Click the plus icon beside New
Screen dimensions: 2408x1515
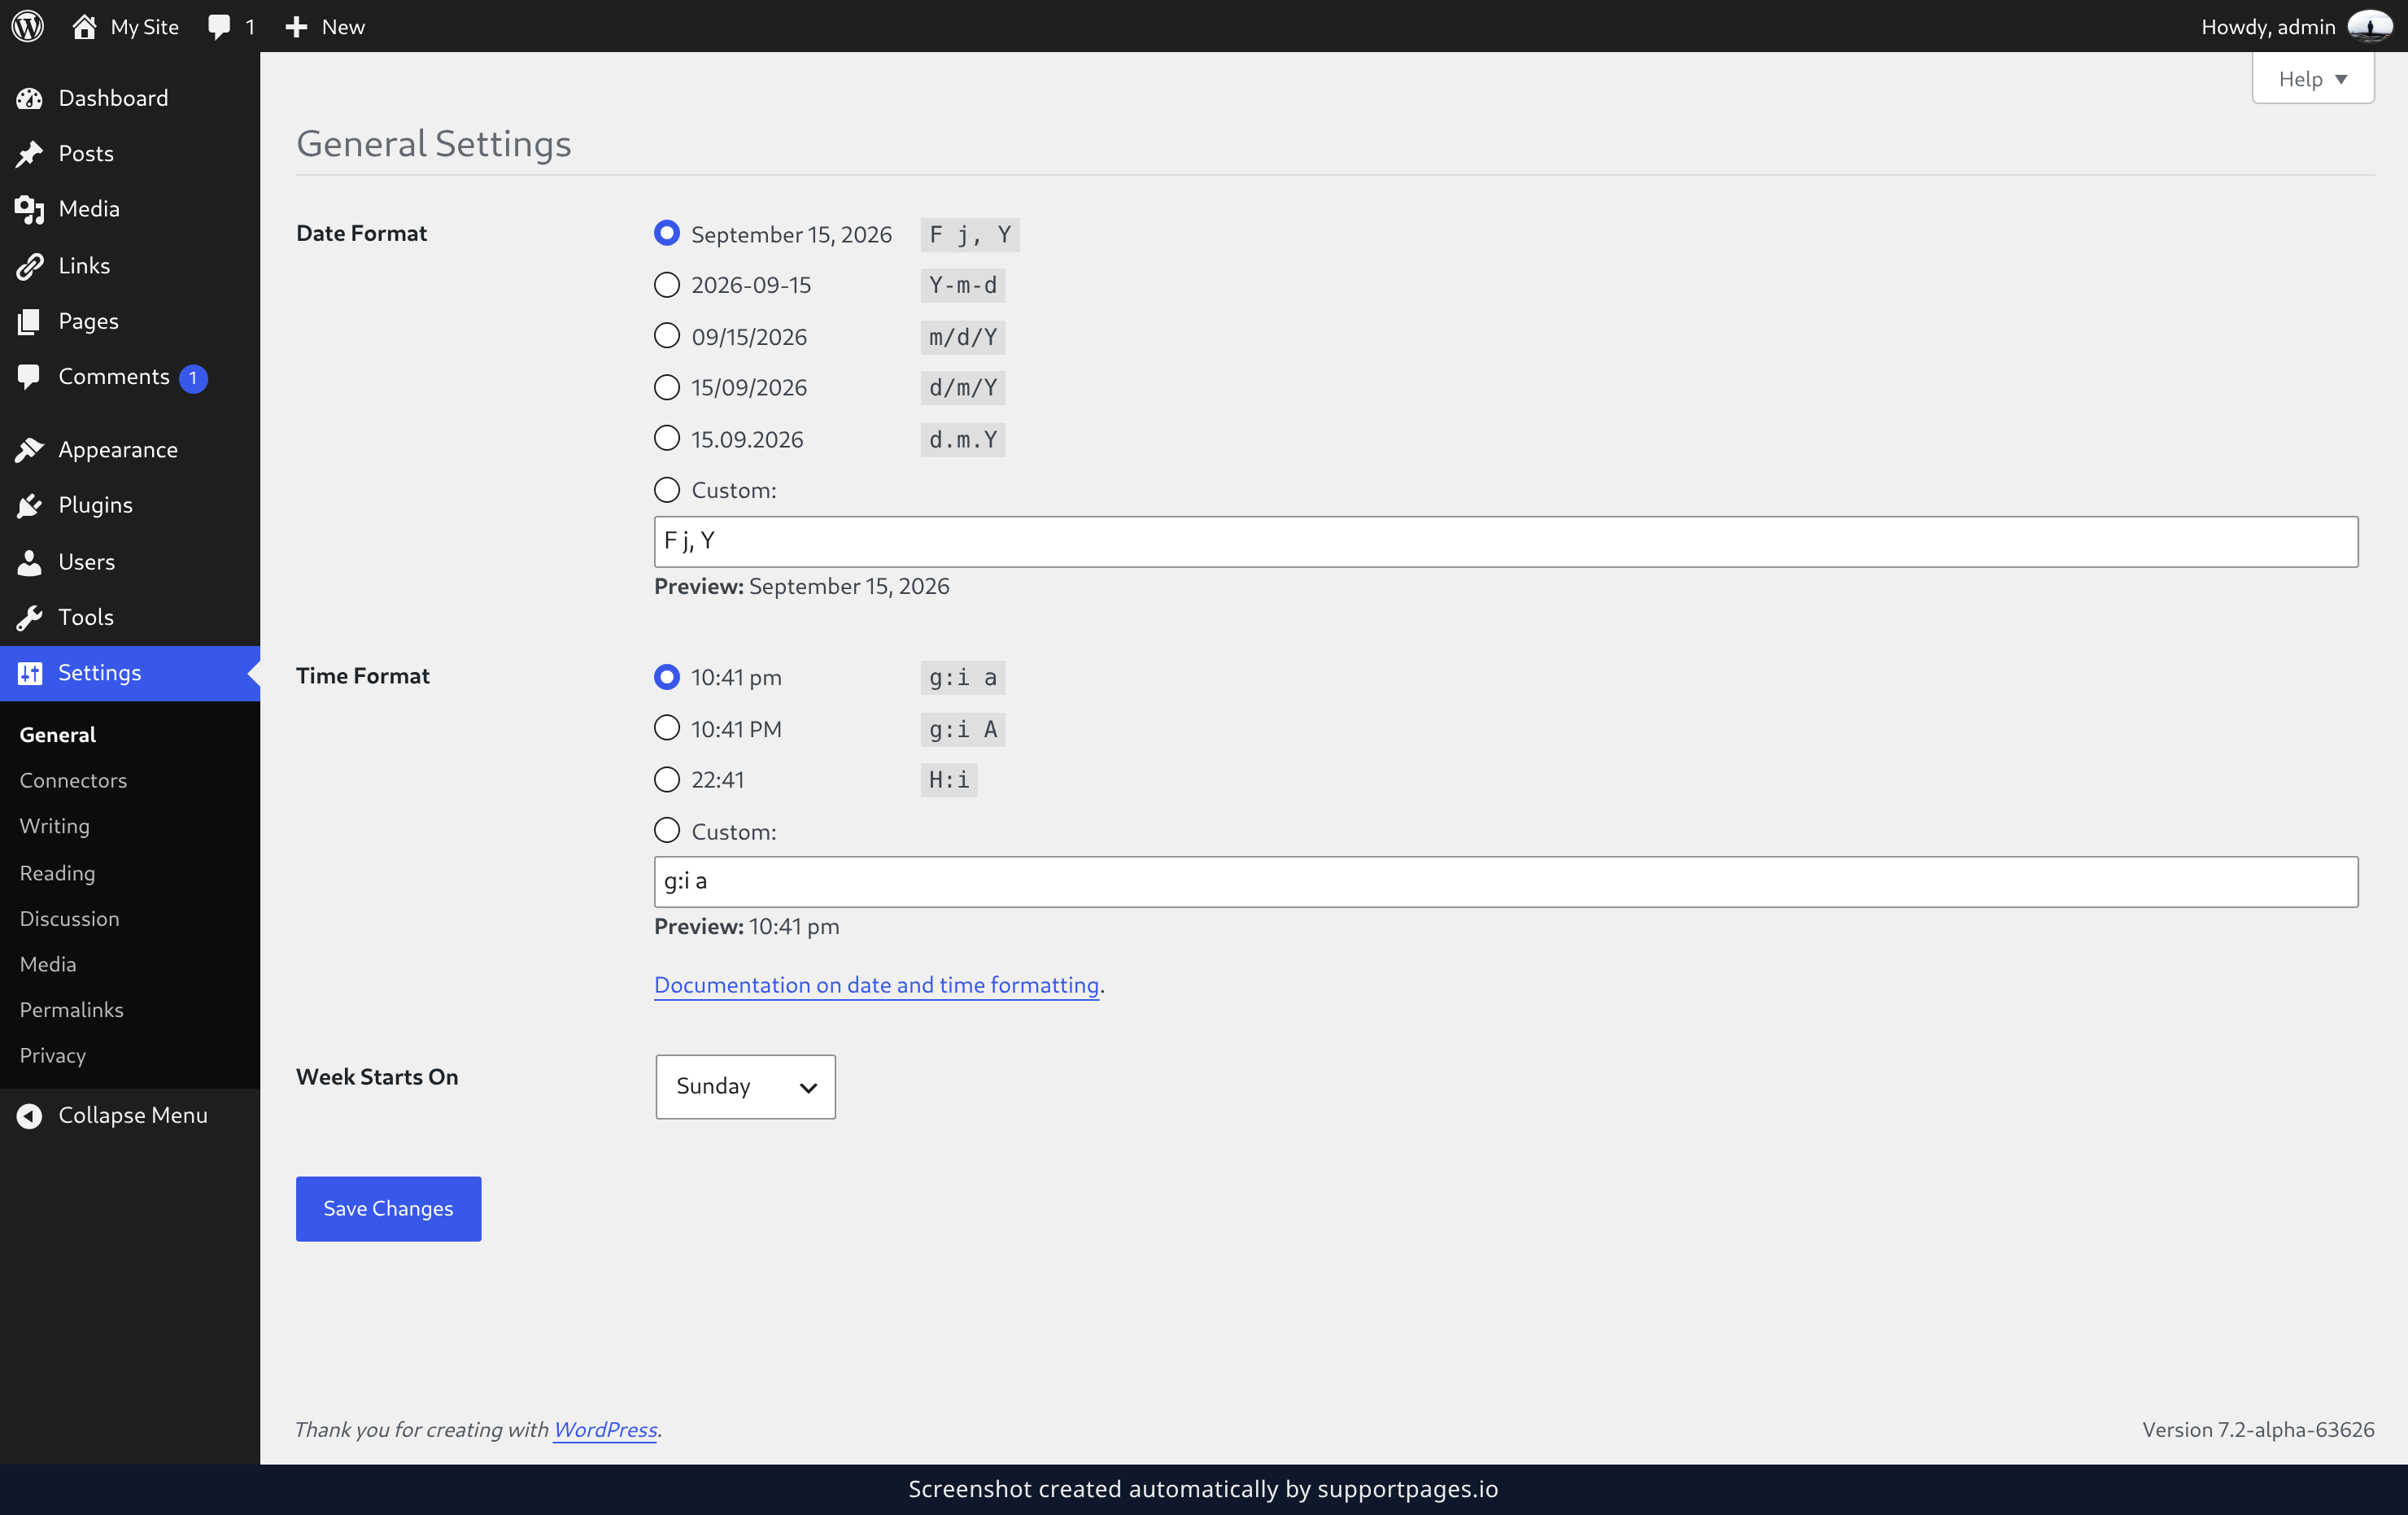(x=296, y=27)
